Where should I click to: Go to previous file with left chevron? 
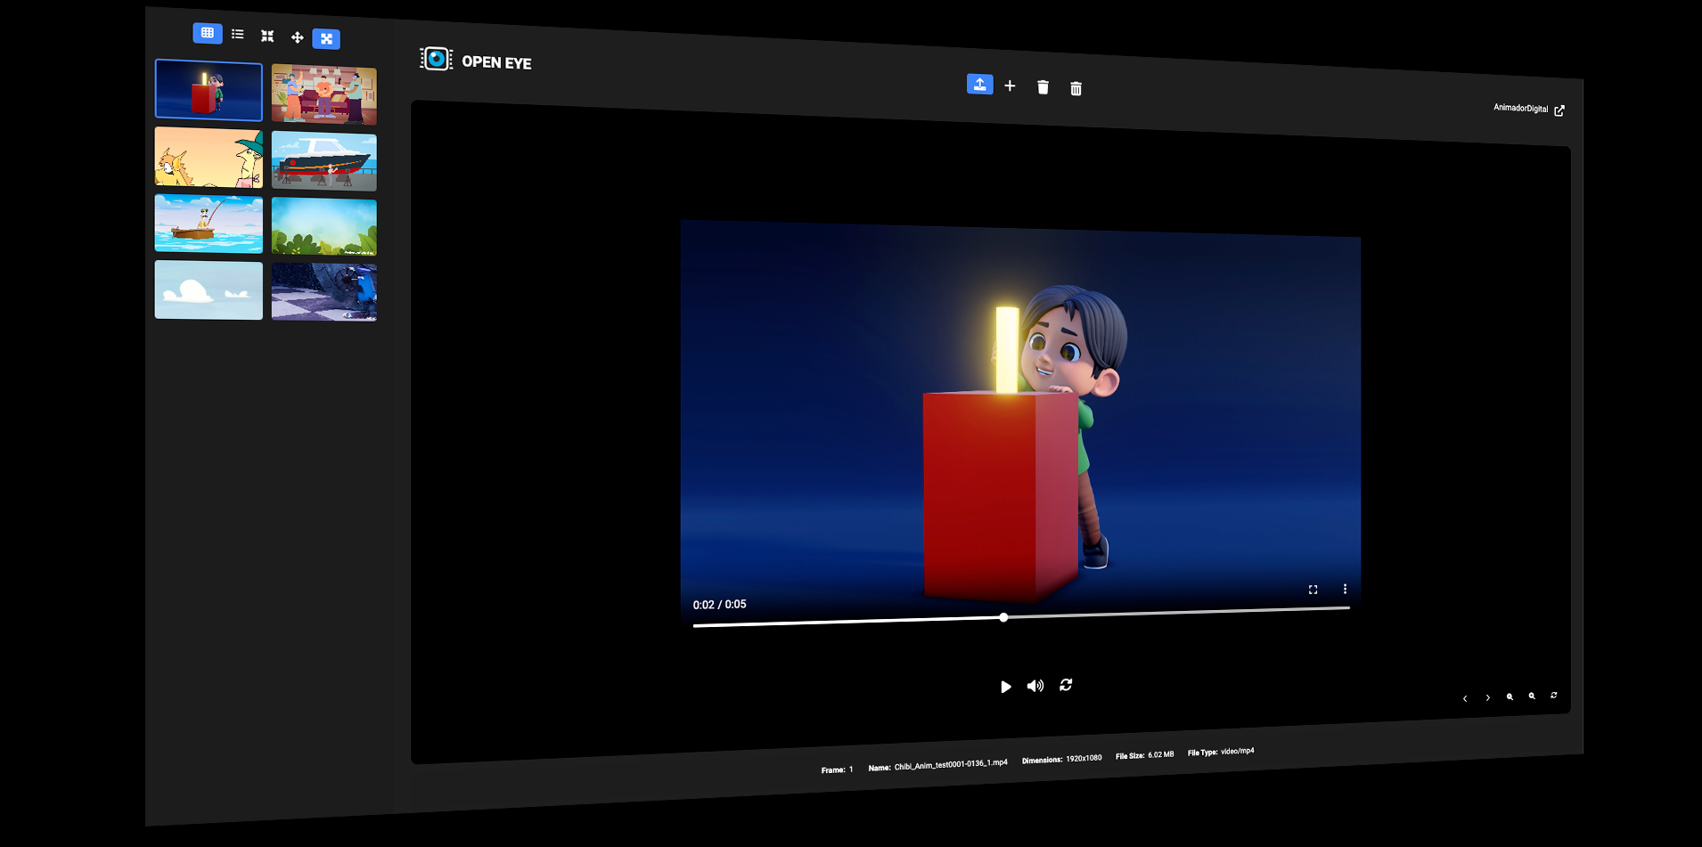tap(1465, 698)
